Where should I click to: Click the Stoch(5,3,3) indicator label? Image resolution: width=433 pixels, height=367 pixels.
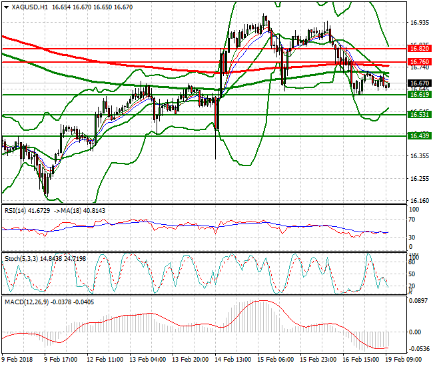21,259
